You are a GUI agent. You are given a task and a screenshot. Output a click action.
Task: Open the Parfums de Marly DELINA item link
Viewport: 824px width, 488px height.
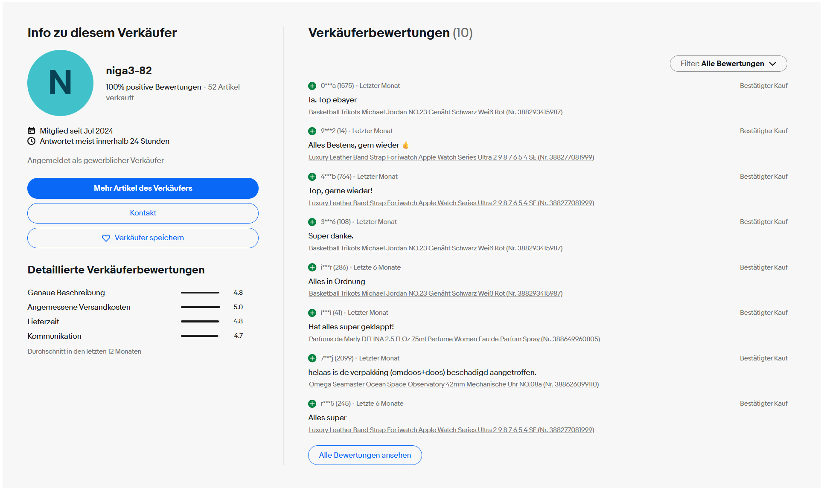pyautogui.click(x=454, y=339)
